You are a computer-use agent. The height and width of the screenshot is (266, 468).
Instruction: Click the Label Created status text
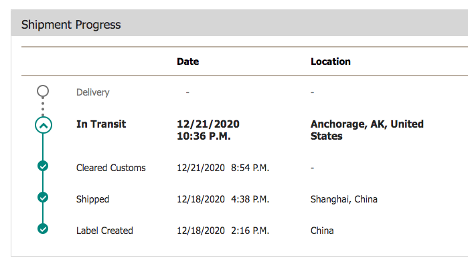pos(104,231)
